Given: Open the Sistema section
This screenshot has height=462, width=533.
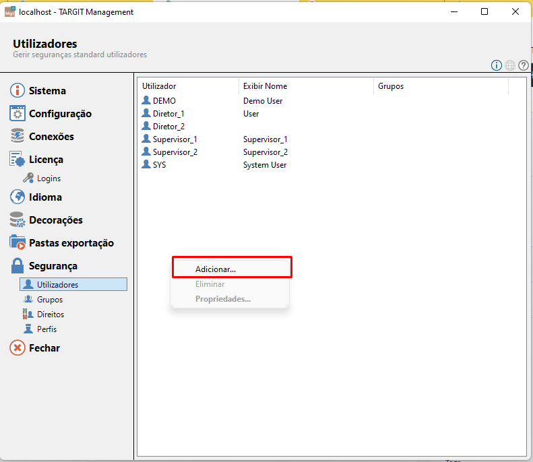Looking at the screenshot, I should (47, 91).
